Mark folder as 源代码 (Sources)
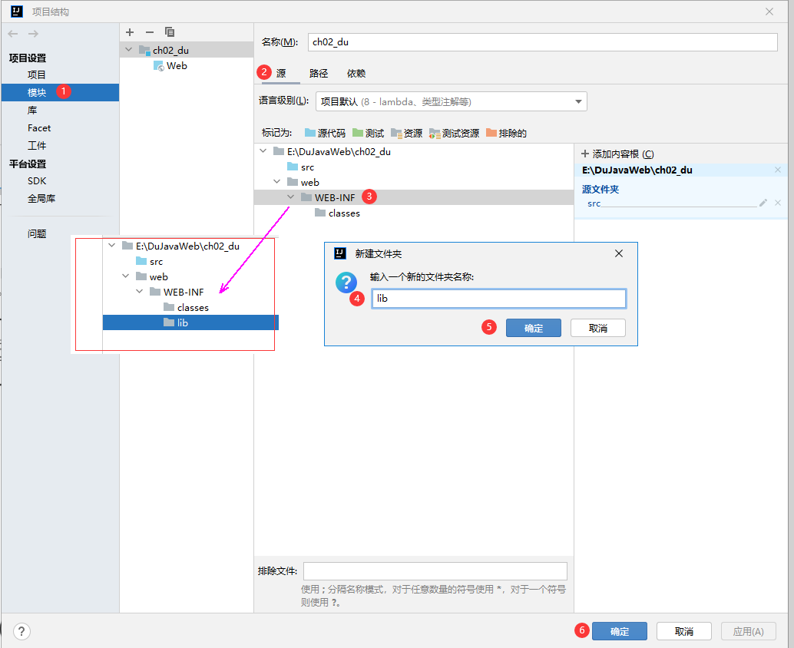This screenshot has width=794, height=648. click(325, 133)
